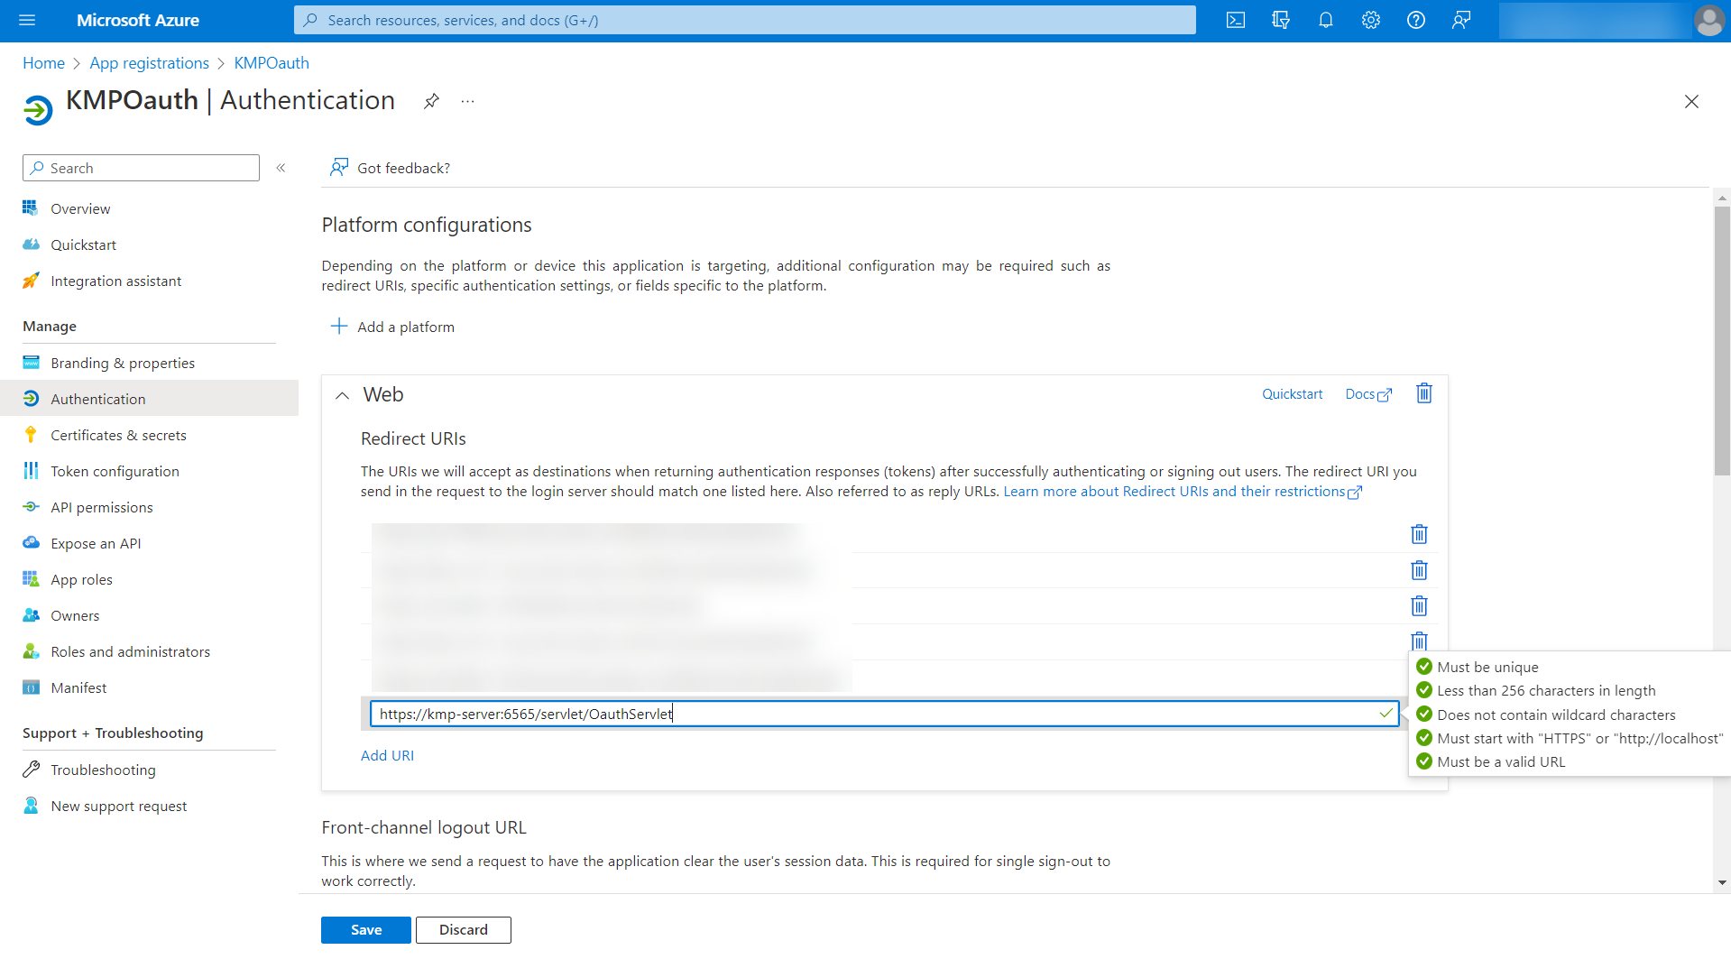Delete the third redirect URI
This screenshot has width=1731, height=959.
click(1419, 606)
